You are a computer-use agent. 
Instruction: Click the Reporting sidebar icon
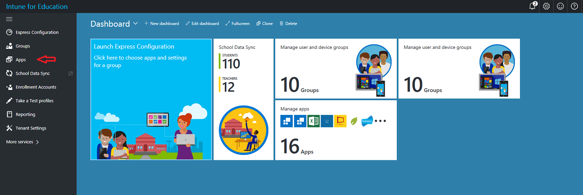(9, 114)
